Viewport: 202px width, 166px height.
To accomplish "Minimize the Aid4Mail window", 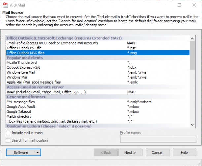I will coord(164,5).
